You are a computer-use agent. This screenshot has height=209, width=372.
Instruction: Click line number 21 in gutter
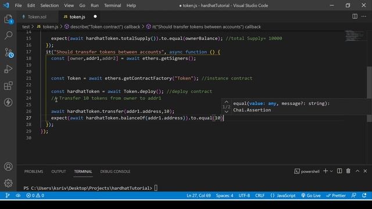click(28, 78)
